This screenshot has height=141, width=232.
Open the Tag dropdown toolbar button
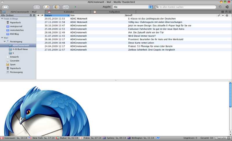[x=66, y=7]
